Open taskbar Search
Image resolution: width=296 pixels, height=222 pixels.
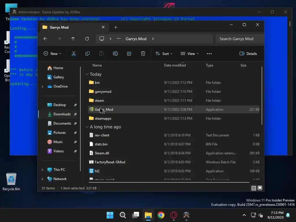pos(123,215)
